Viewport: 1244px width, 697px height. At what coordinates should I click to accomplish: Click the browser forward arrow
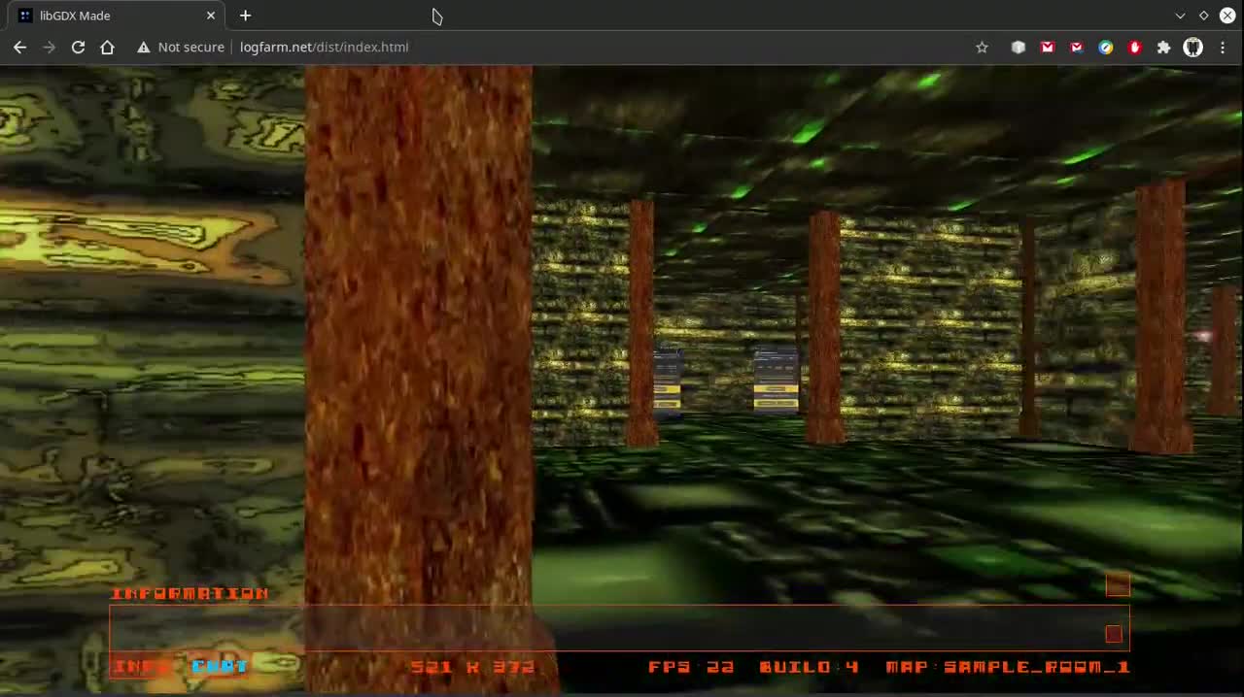[49, 47]
